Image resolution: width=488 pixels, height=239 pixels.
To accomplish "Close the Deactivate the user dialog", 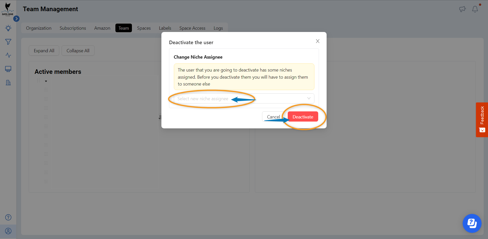I will (318, 41).
